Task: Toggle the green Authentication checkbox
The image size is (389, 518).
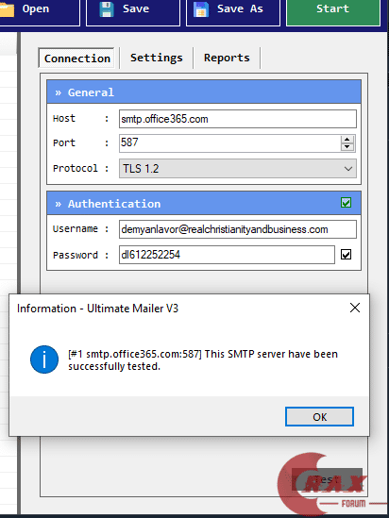Action: [x=346, y=203]
